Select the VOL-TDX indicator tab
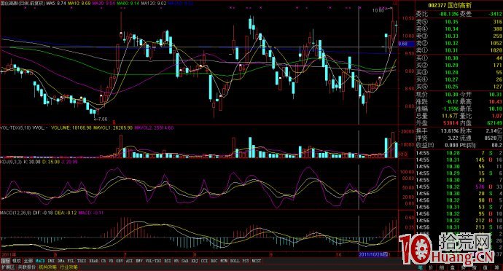This screenshot has width=503, height=271. click(x=153, y=261)
